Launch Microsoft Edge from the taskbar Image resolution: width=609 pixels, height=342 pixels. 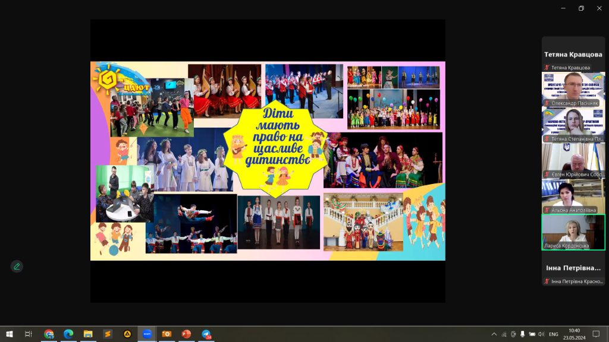point(68,334)
